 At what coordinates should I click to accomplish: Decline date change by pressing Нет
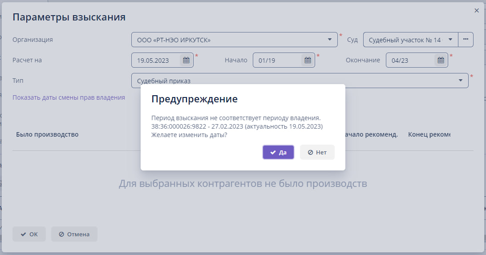tap(317, 152)
